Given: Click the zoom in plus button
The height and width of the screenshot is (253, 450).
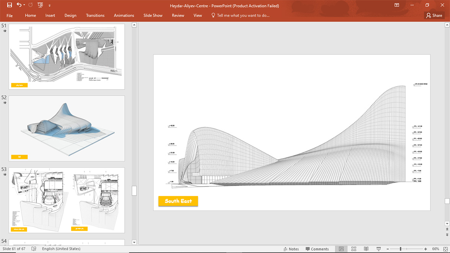Looking at the screenshot, I should (x=426, y=249).
